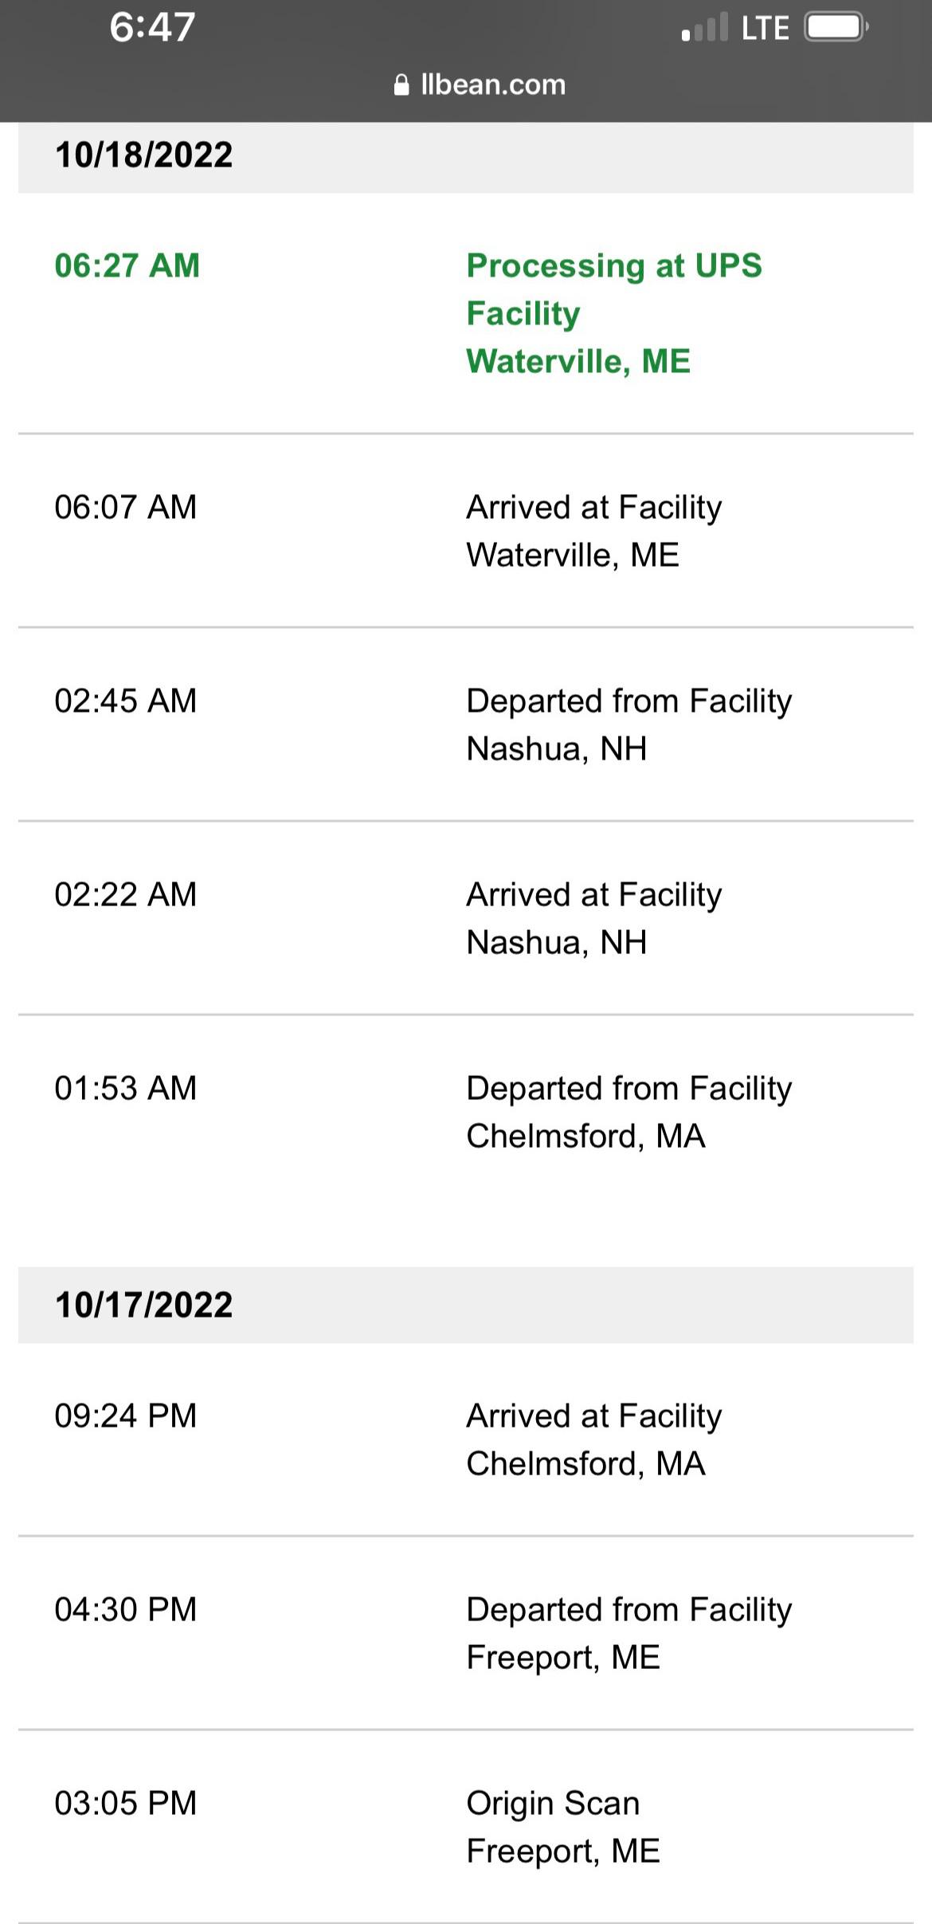Tap Arrived at Facility Chelmsford, MA entry
The image size is (932, 1924).
pos(593,1439)
